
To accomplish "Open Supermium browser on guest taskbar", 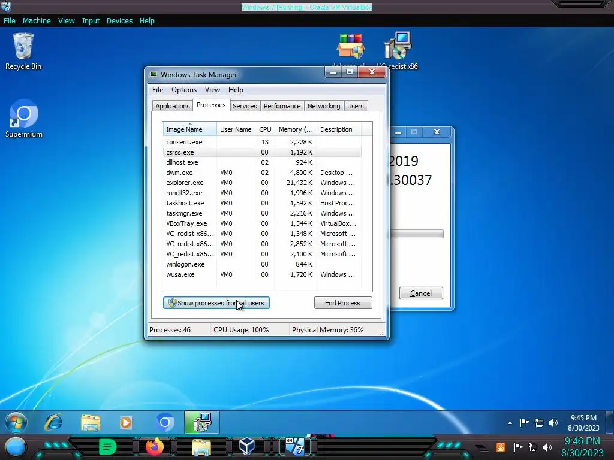I will (x=165, y=422).
